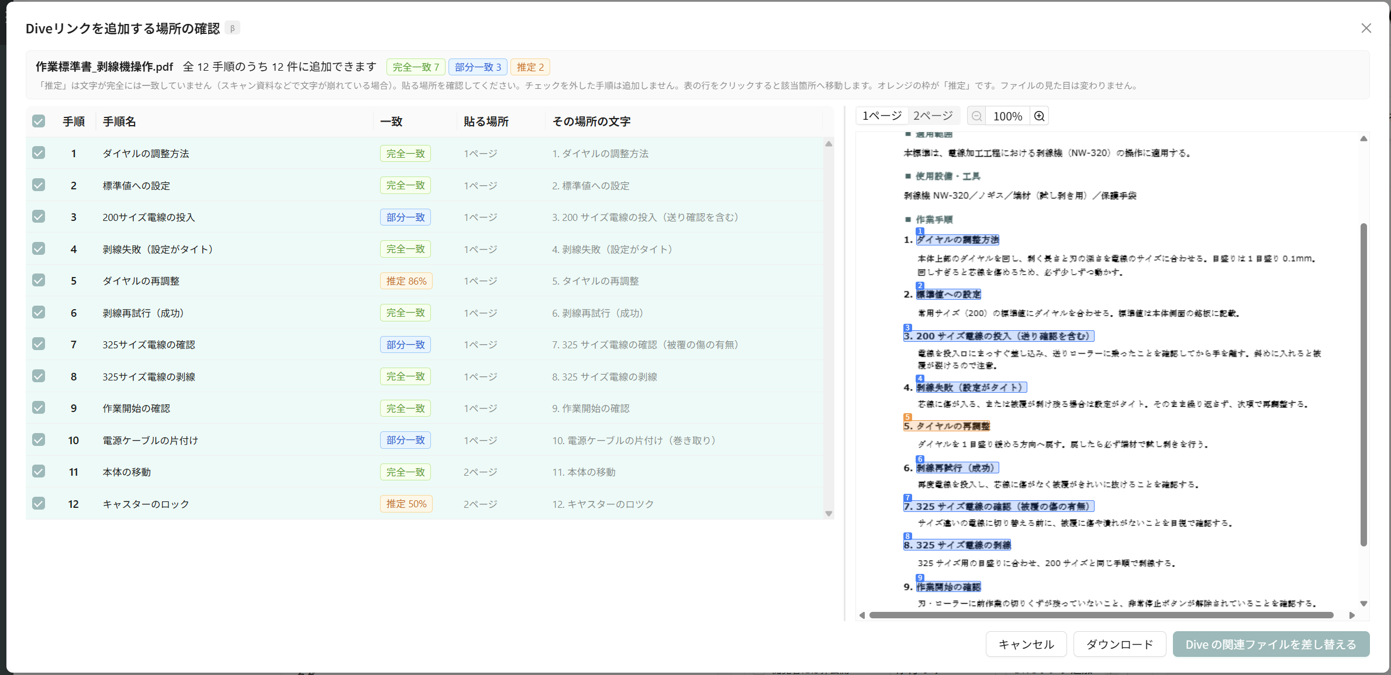Click the table's scroll up arrow

coord(829,144)
